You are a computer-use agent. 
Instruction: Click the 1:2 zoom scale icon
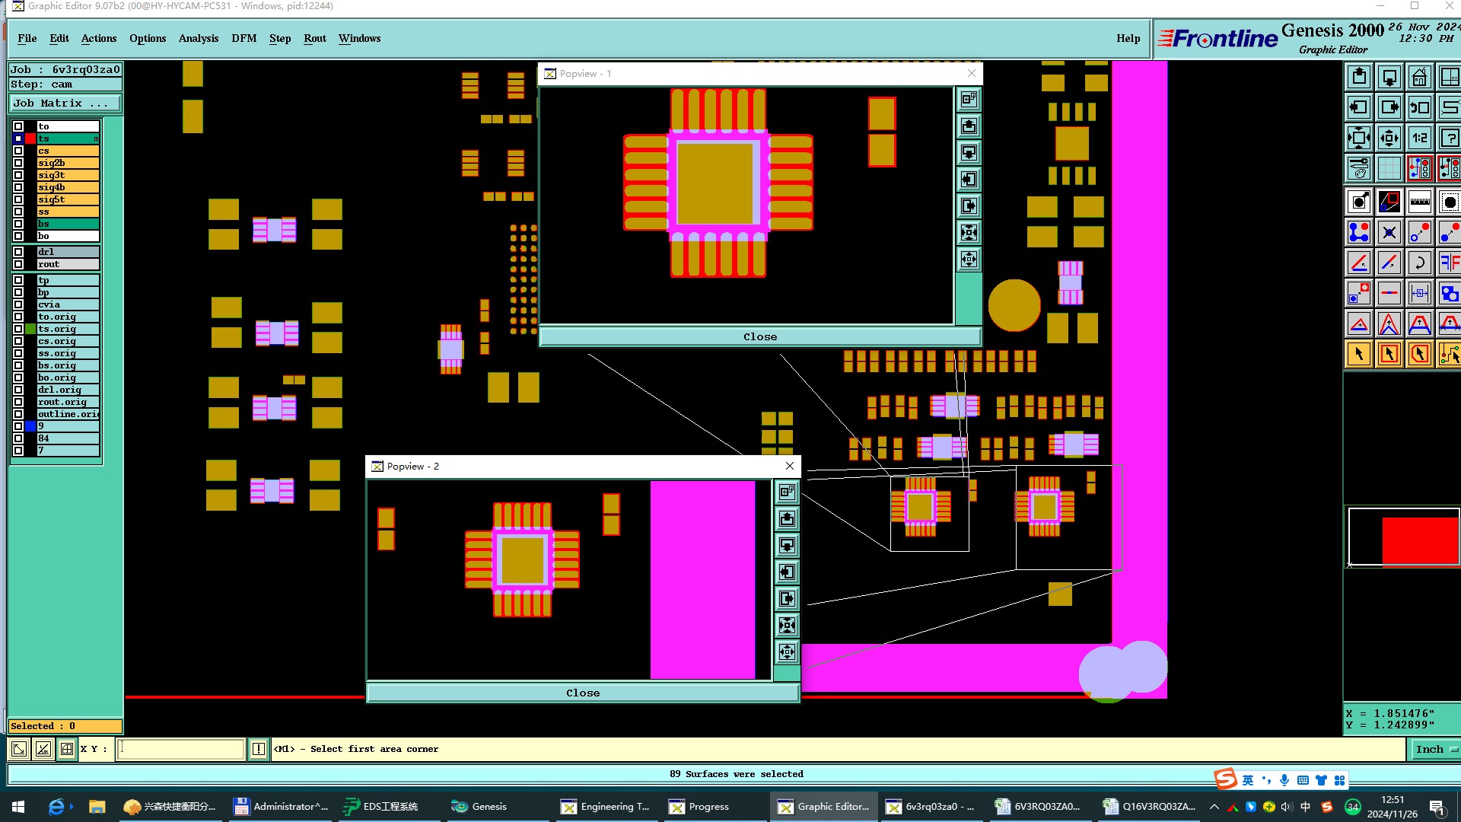tap(1419, 139)
